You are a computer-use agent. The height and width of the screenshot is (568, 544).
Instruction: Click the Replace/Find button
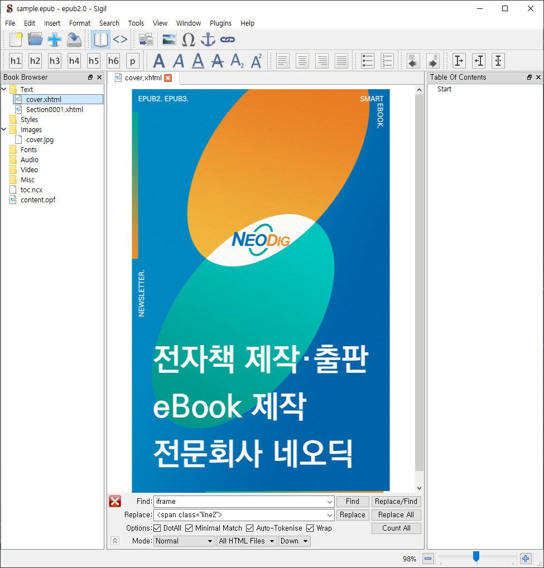point(396,502)
